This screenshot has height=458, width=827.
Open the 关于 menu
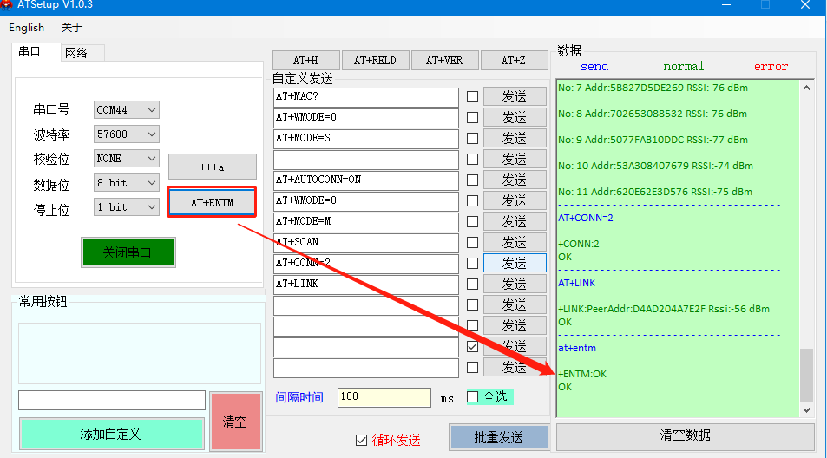(x=72, y=28)
